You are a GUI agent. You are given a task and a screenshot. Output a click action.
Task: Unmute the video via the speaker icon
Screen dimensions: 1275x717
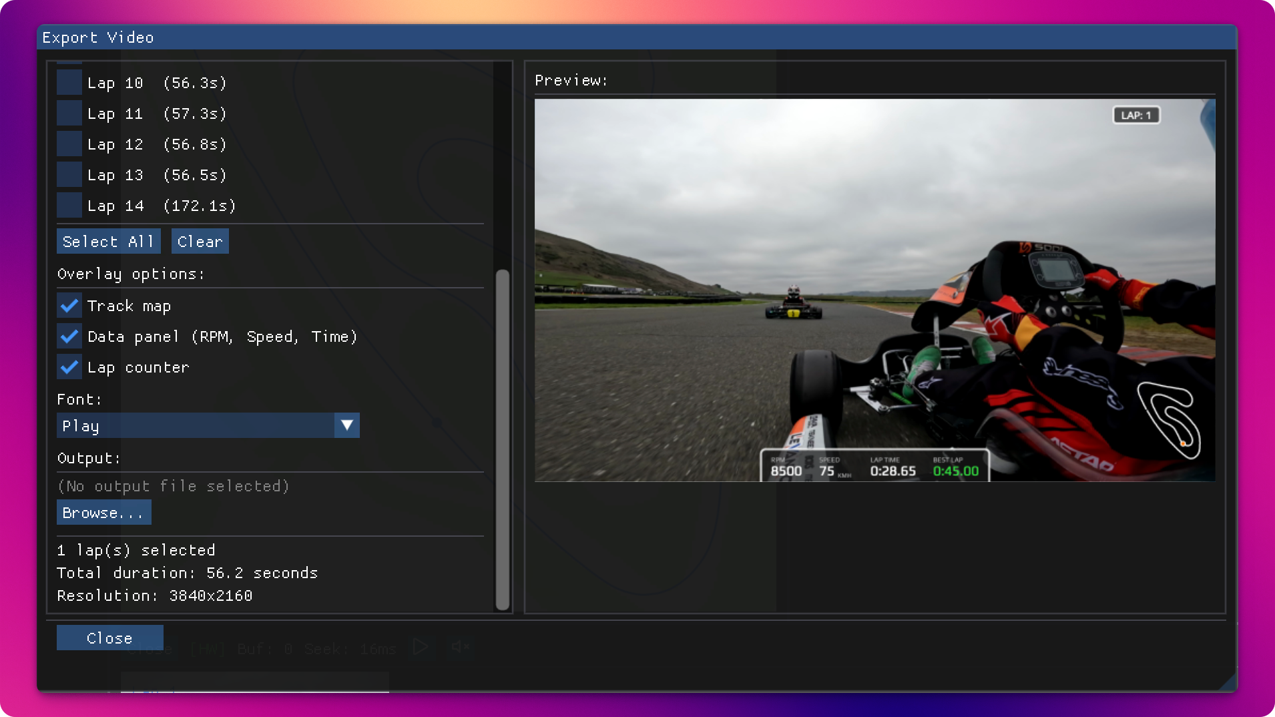coord(460,646)
